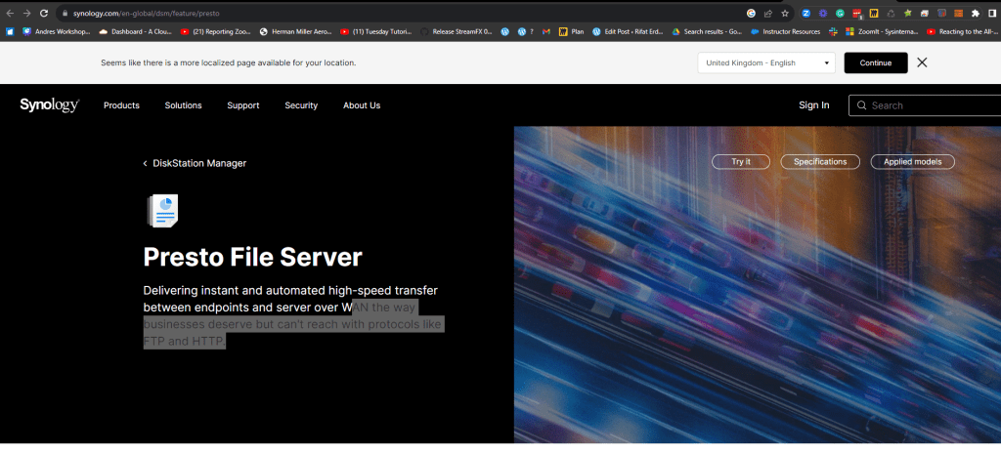
Task: Share this page via share icon
Action: (x=768, y=13)
